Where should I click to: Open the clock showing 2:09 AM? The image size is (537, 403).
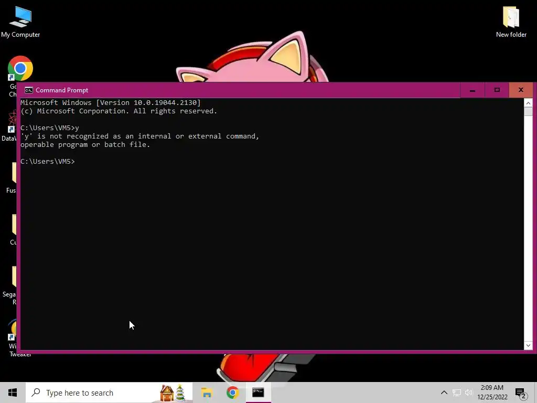click(x=492, y=393)
